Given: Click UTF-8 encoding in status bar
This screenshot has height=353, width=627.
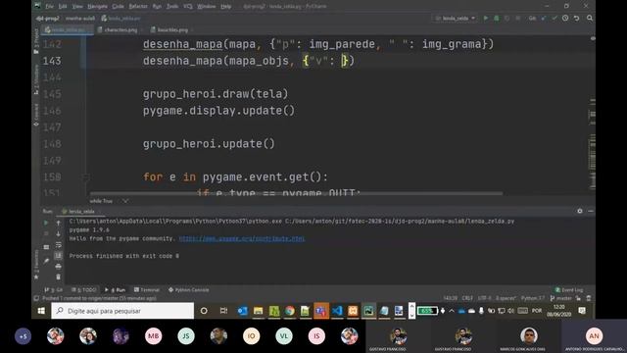Looking at the screenshot, I should 484,298.
